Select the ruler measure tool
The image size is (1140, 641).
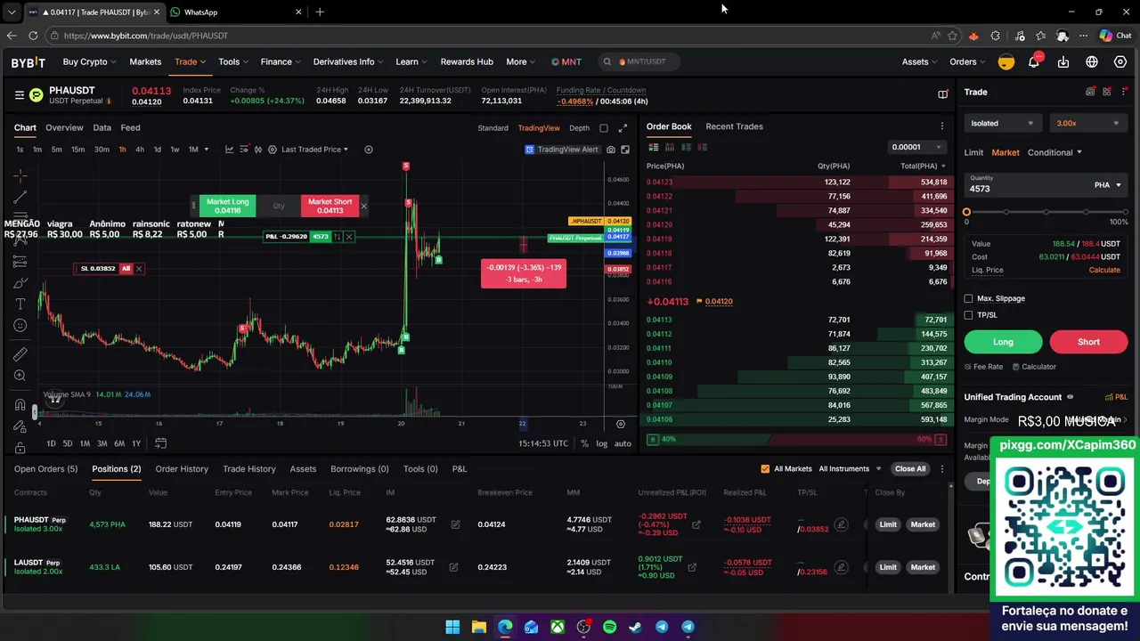pyautogui.click(x=20, y=353)
